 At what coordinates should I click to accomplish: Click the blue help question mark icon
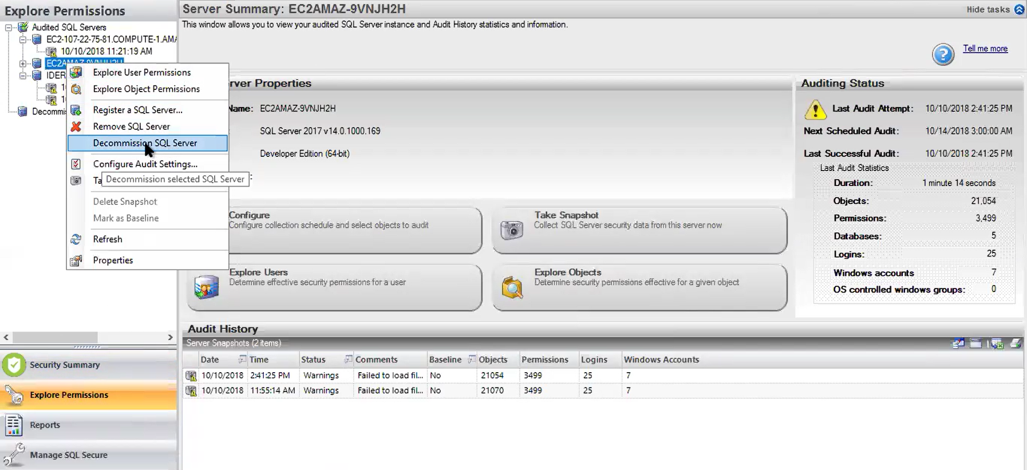coord(943,54)
